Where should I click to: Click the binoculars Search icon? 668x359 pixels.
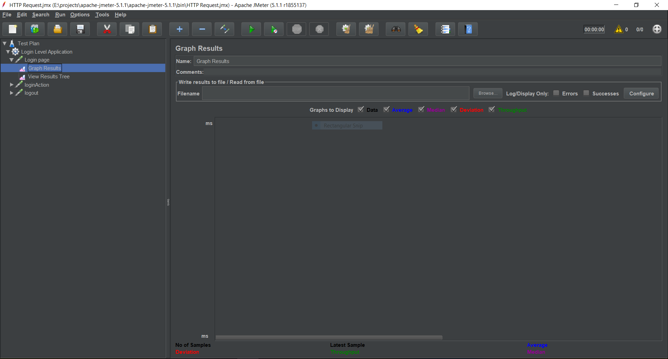pyautogui.click(x=396, y=30)
